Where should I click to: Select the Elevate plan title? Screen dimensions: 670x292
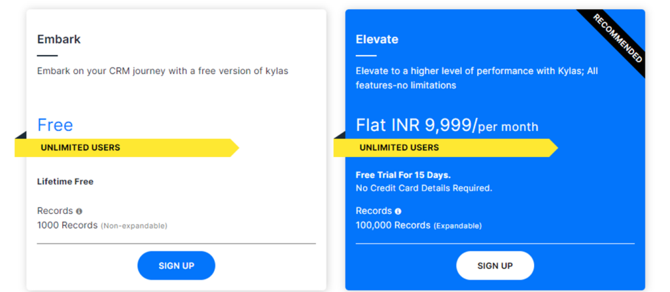(377, 39)
